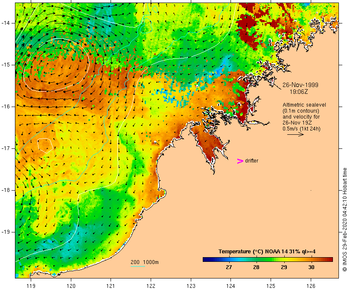The image size is (350, 290).
Task: Click the 'Altimetric sealevel' caption line
Action: (304, 104)
